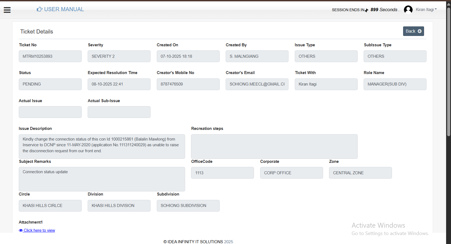
Task: Click the Subdivision field
Action: (188, 206)
